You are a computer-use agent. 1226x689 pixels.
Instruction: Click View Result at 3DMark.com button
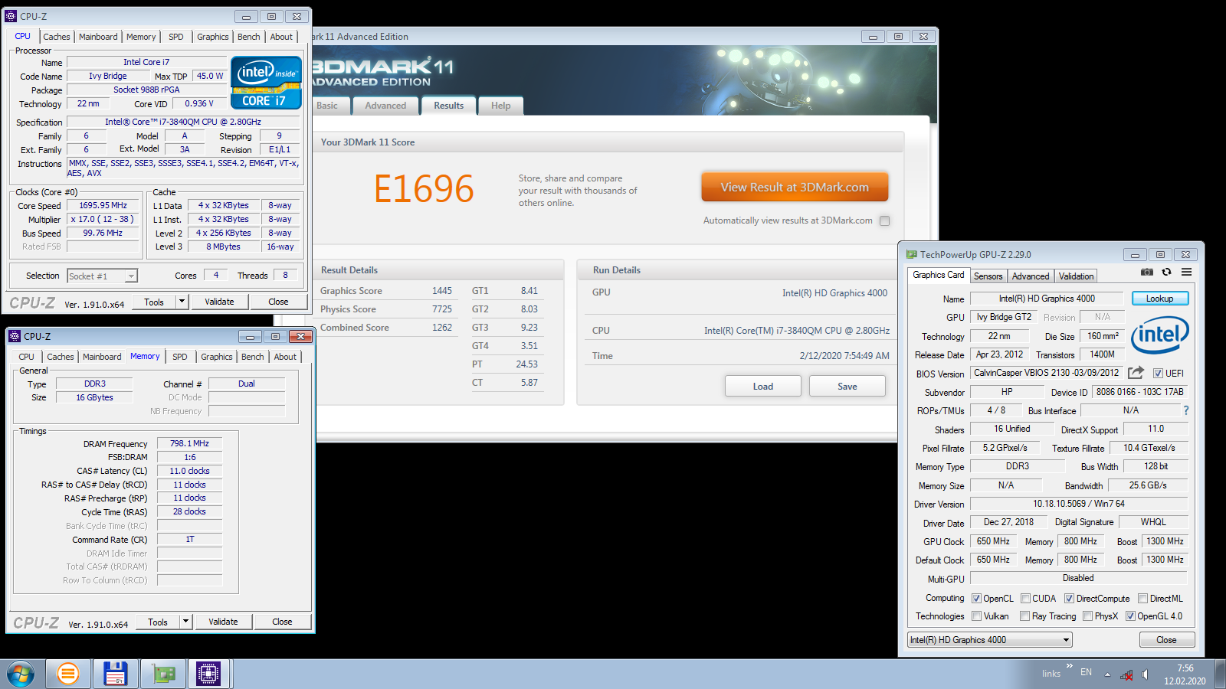(x=795, y=187)
